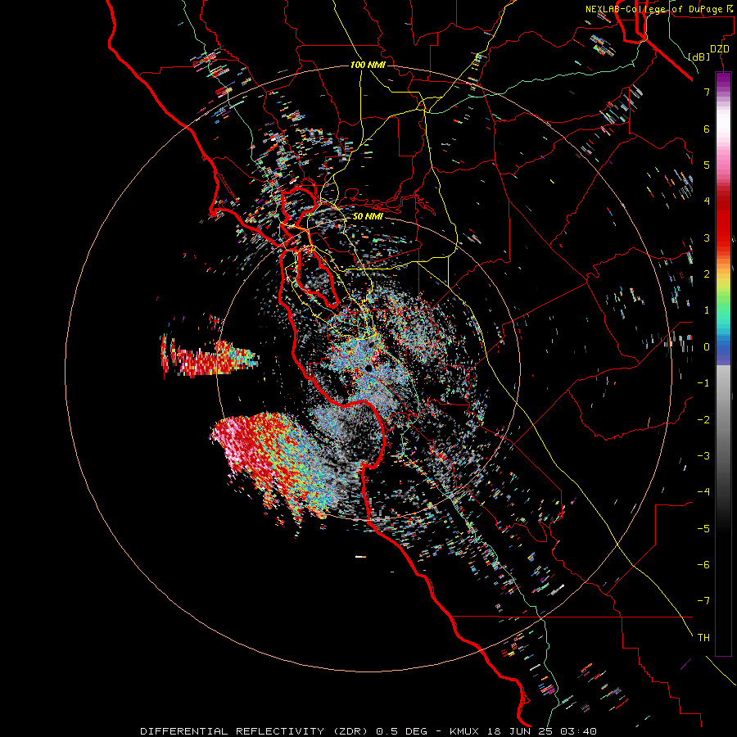The image size is (737, 737).
Task: Click the 3 value on the color scale
Action: [707, 237]
